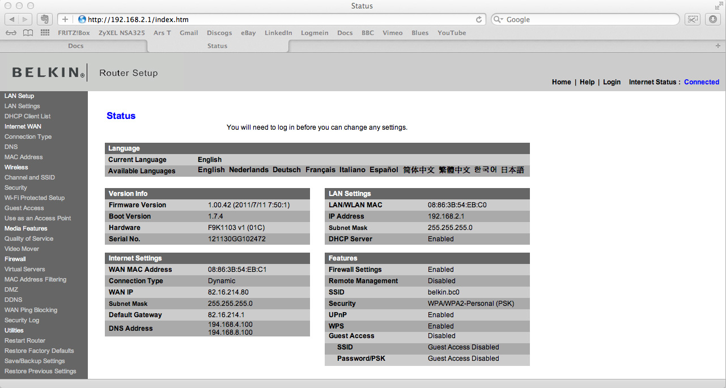Viewport: 726px width, 388px height.
Task: Switch the router language to Deutsch
Action: click(x=287, y=170)
